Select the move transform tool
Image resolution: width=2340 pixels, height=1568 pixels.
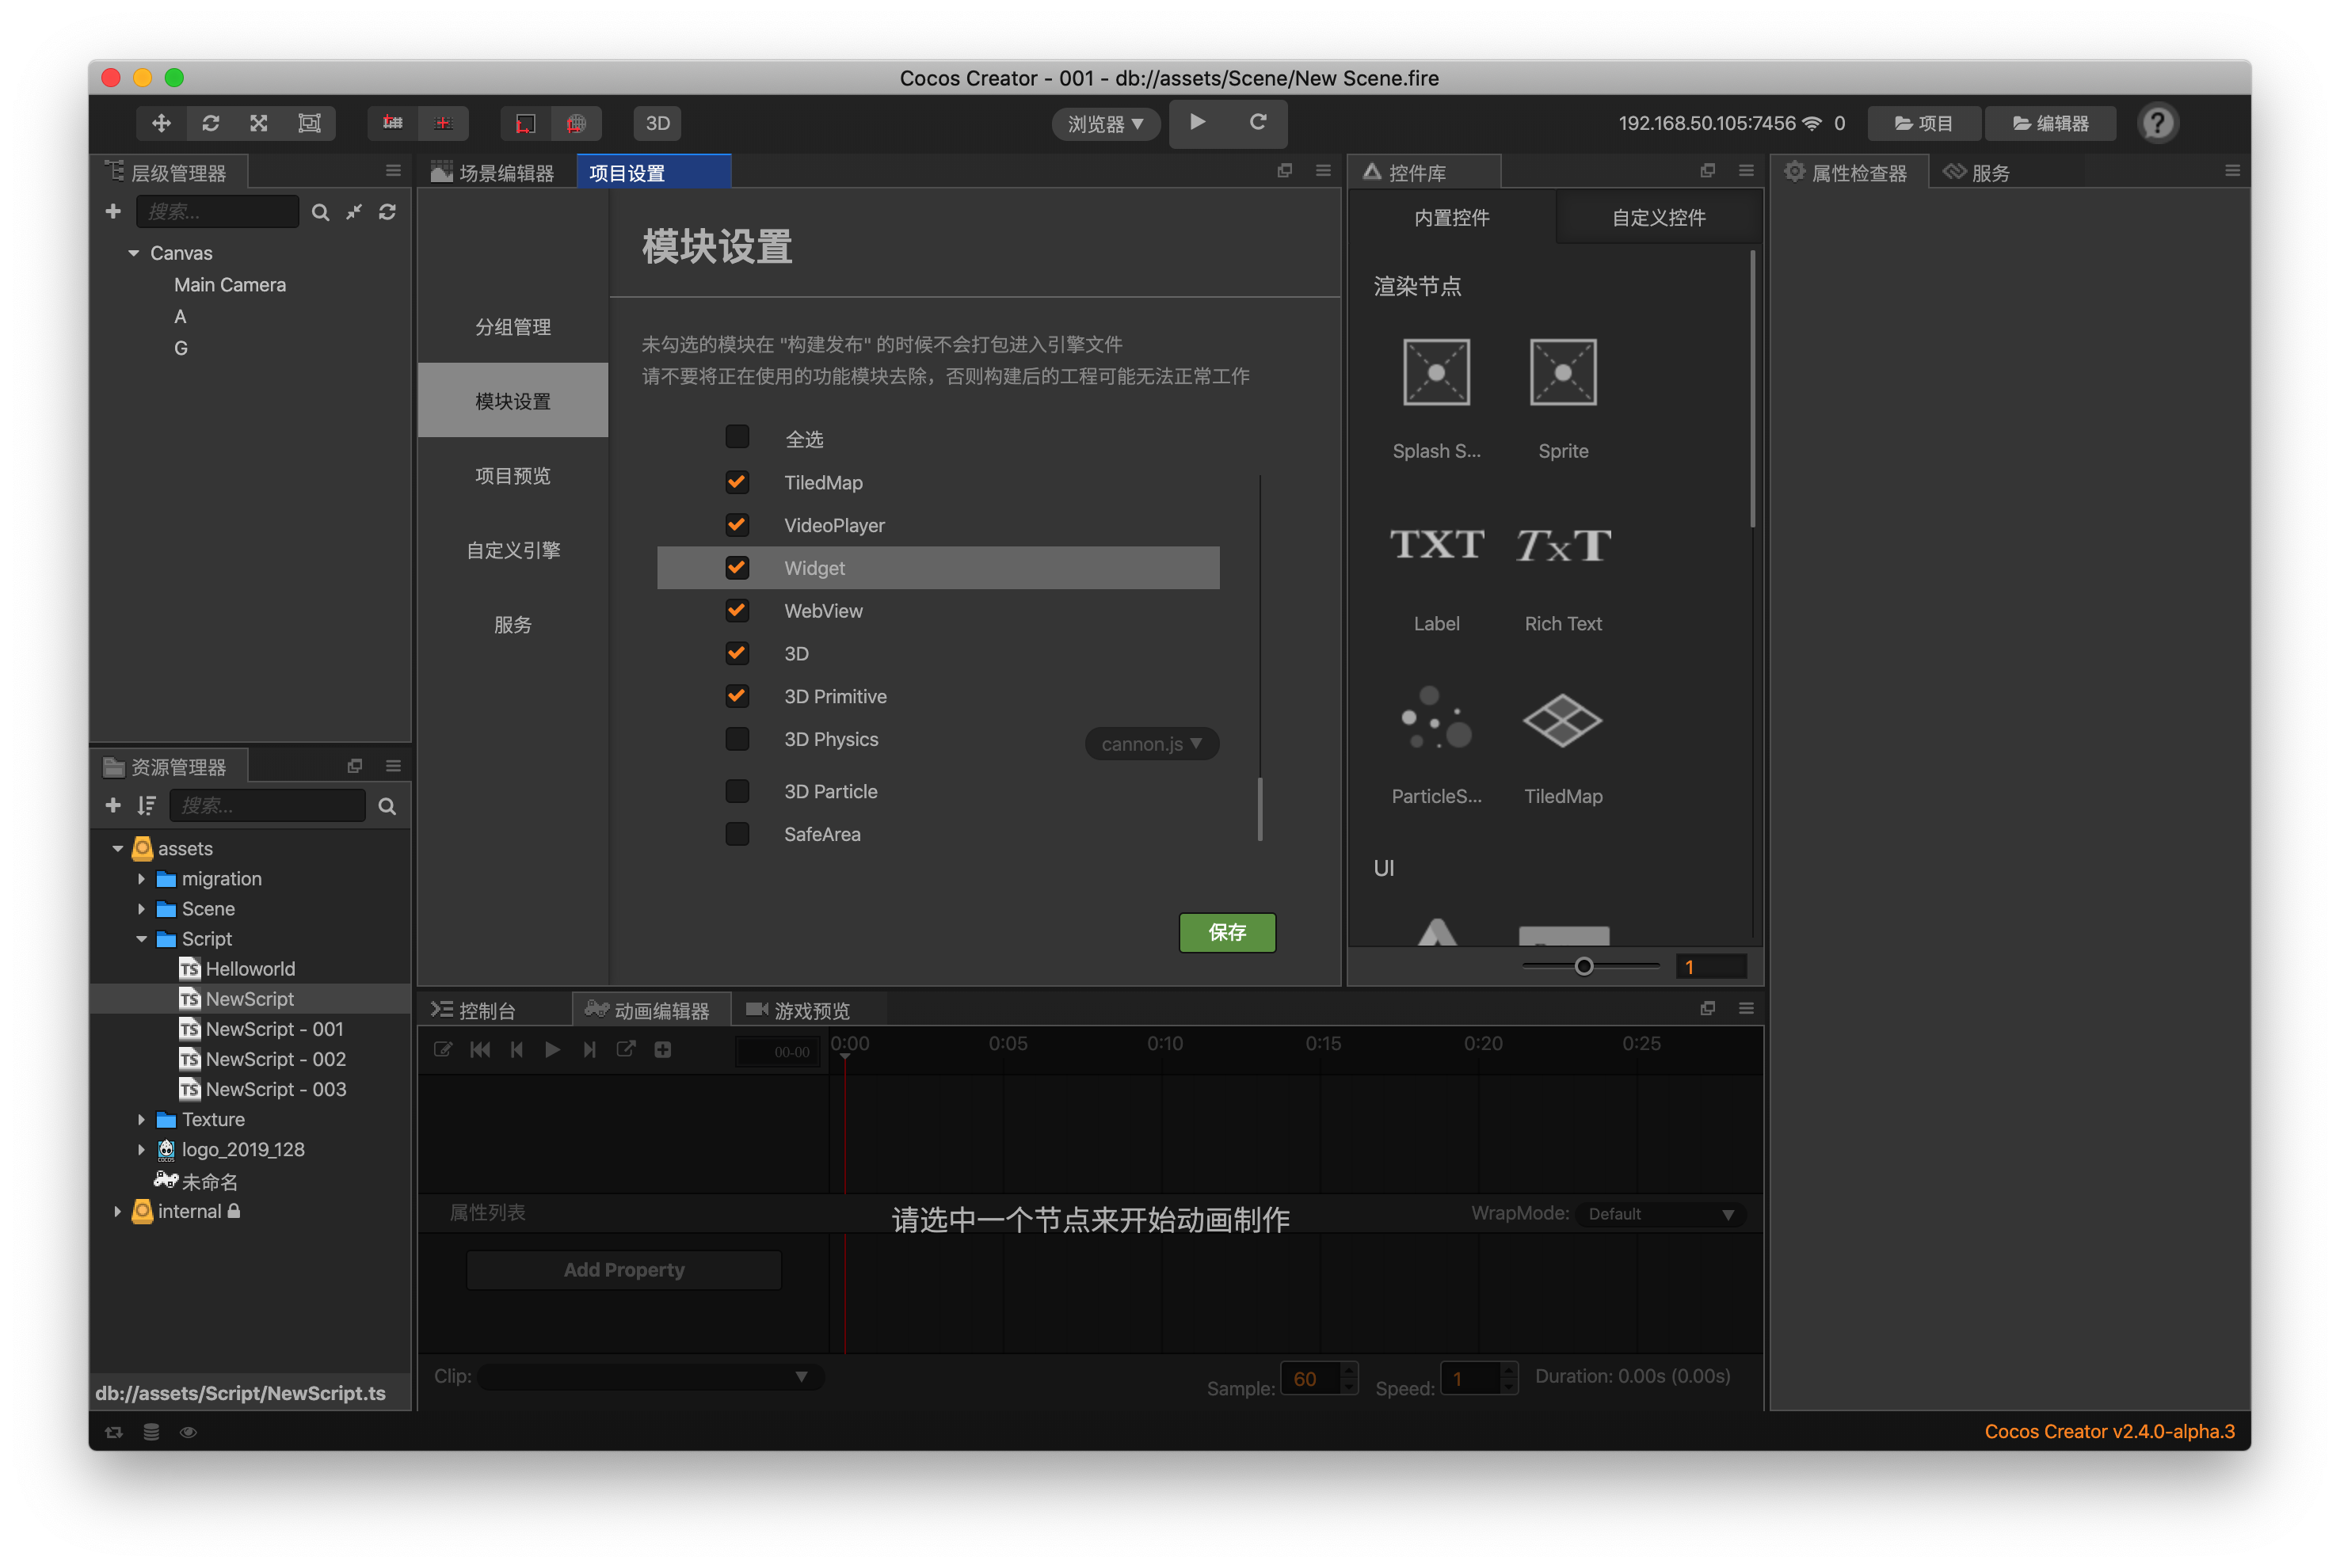pos(161,123)
